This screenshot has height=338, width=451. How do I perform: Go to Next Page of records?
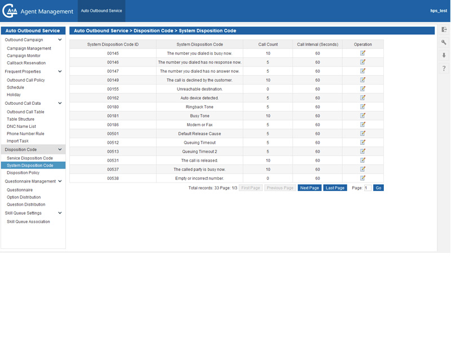[x=309, y=188]
